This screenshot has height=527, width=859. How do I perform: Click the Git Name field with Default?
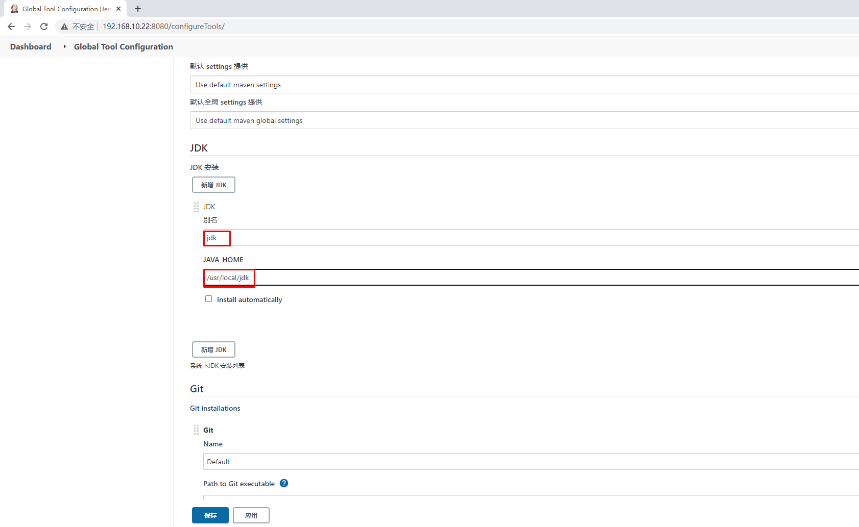[511, 462]
